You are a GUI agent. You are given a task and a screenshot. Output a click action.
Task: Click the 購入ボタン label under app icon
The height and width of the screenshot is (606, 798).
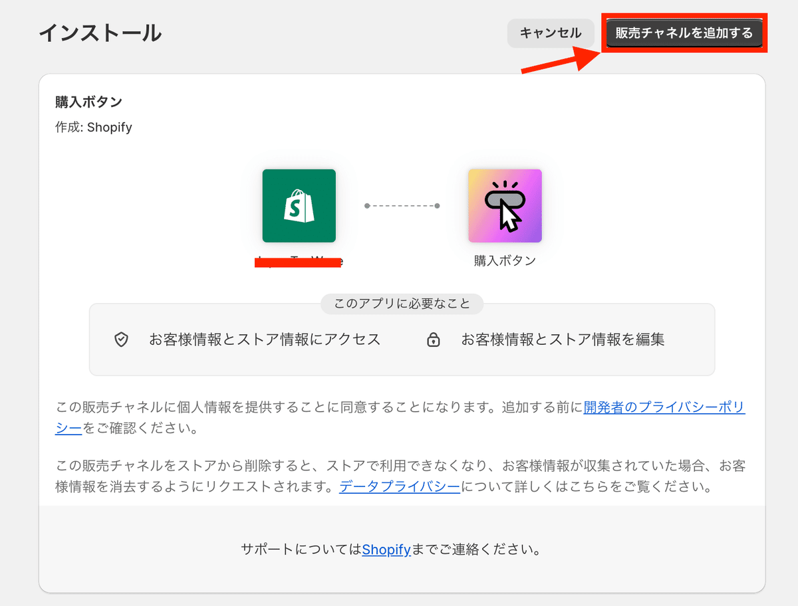(x=505, y=260)
